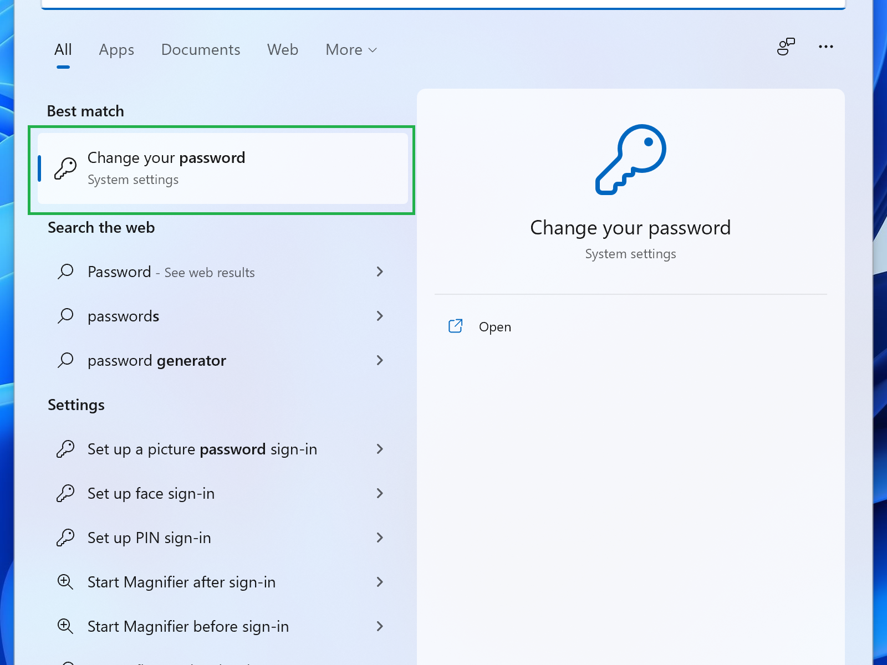887x665 pixels.
Task: Click key icon beside Set up PIN
Action: (65, 538)
